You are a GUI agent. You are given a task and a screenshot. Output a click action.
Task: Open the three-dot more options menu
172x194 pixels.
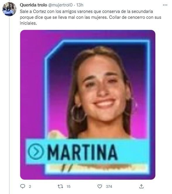[x=165, y=5]
